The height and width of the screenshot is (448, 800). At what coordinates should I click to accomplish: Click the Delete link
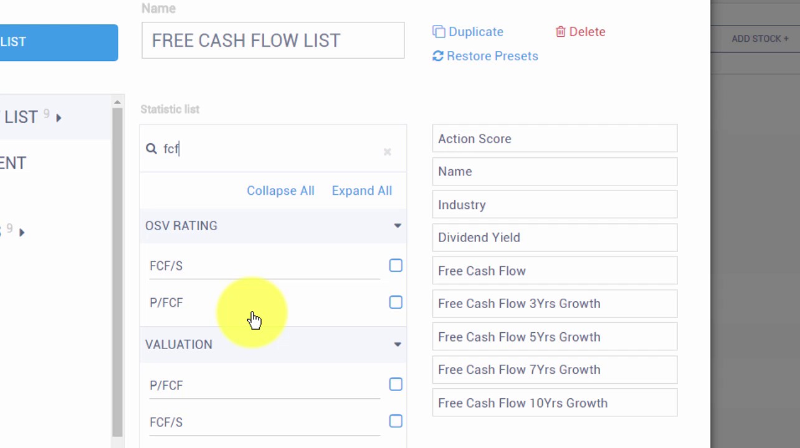587,32
